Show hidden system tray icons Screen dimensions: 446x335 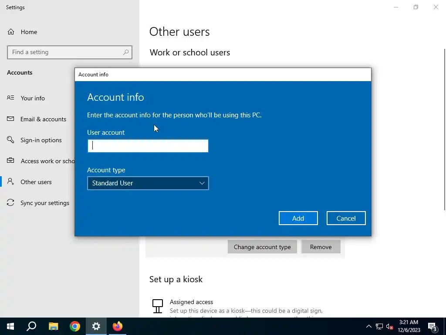coord(368,326)
